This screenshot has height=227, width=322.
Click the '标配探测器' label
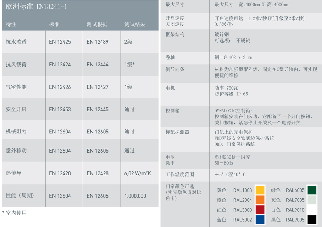point(177,132)
